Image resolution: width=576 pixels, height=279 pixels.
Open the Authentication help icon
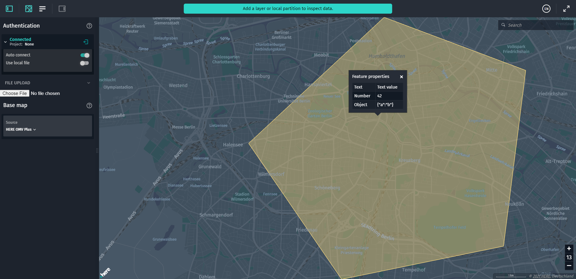click(89, 26)
